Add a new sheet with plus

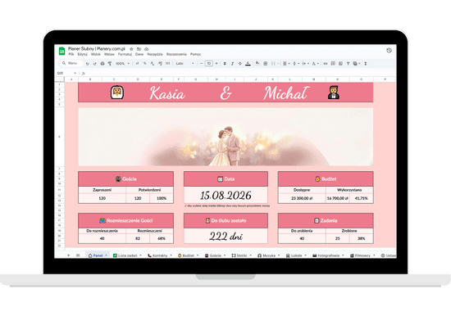pyautogui.click(x=68, y=255)
